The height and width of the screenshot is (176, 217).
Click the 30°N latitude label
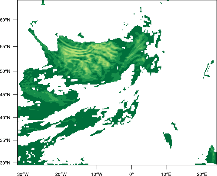[x=5, y=163]
